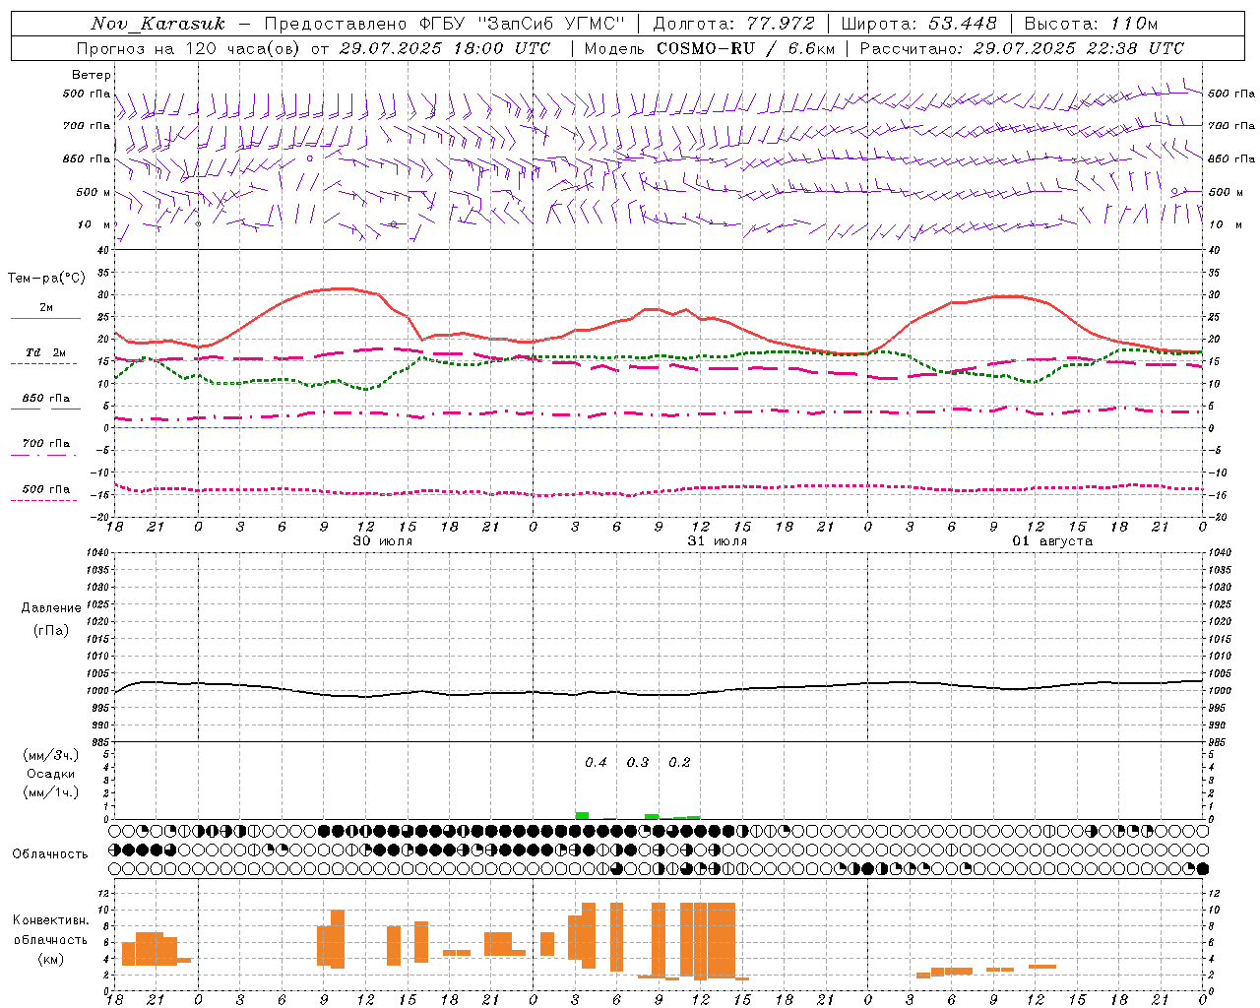Select the 500 гПа entry in temperature legend

coord(45,489)
